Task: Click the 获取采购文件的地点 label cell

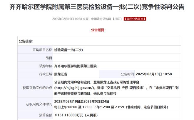Action: pos(35,88)
